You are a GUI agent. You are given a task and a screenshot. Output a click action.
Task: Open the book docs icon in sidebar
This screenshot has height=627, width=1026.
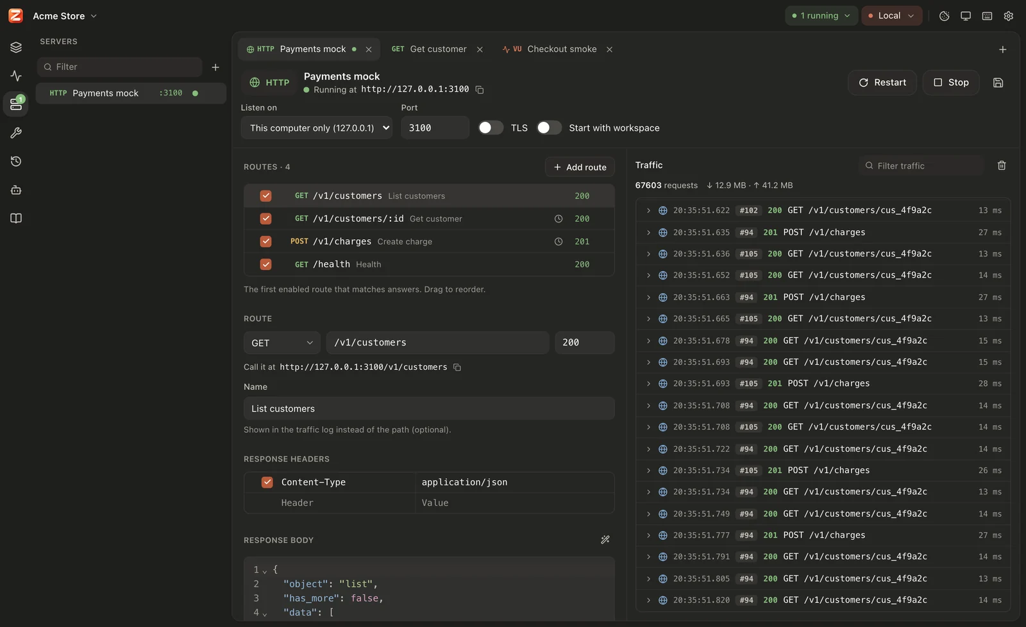point(16,218)
